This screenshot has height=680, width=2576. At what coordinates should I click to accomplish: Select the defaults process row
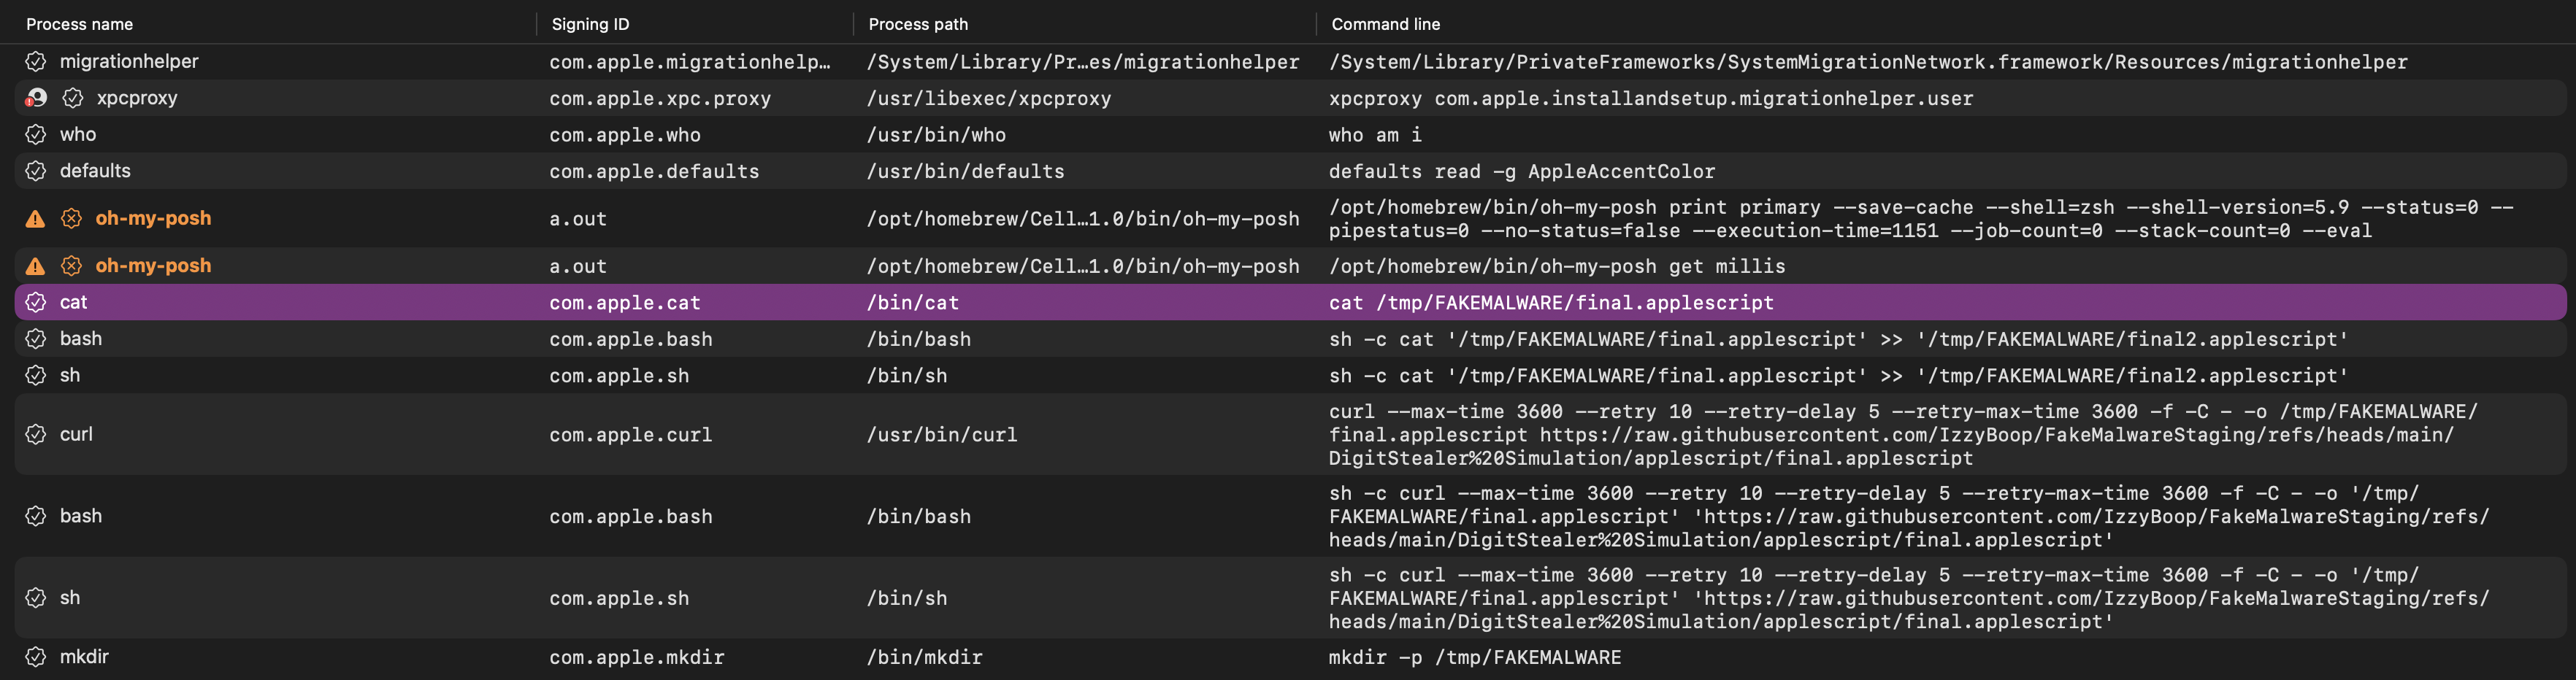tap(95, 171)
